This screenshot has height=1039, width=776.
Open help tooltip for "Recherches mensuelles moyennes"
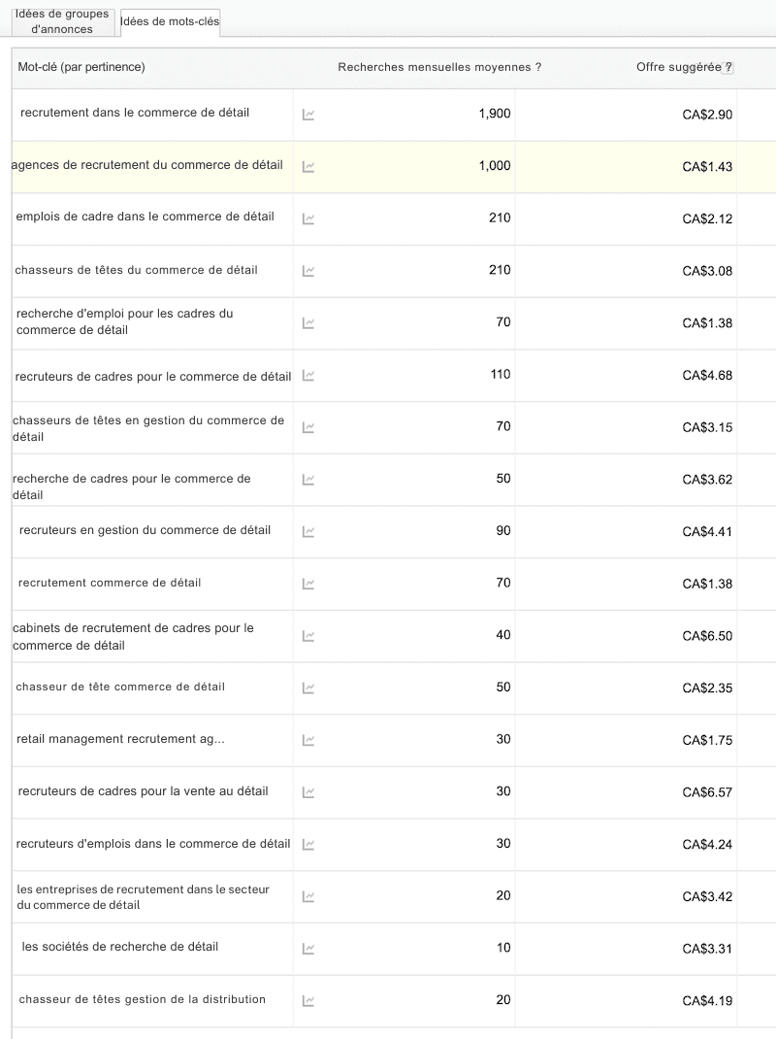click(538, 67)
